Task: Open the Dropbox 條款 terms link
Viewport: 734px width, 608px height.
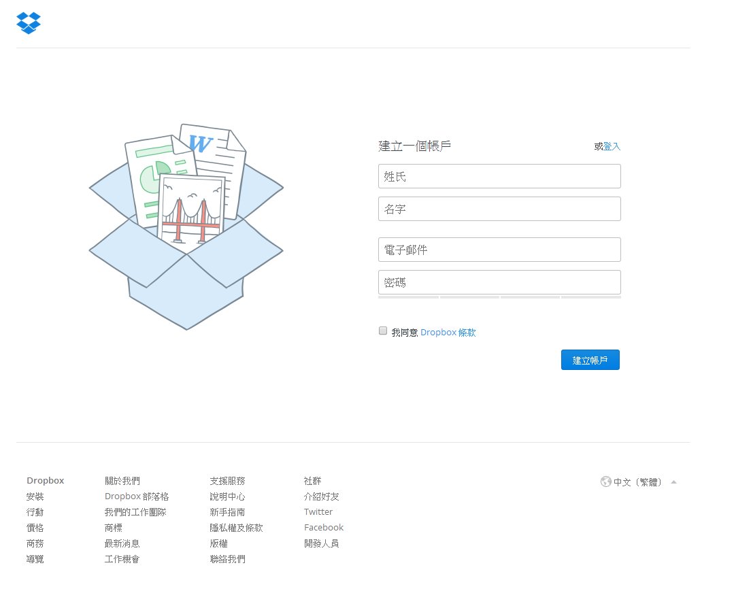Action: (448, 333)
